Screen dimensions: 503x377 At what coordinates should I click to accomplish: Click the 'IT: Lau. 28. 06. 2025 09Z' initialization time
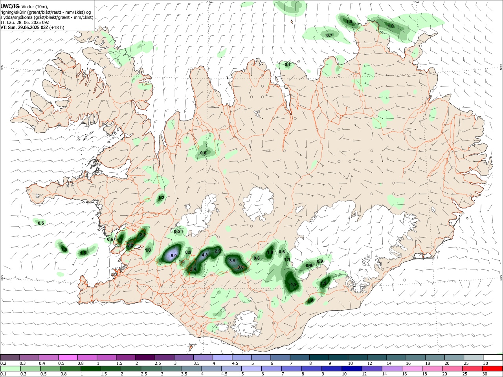click(24, 22)
